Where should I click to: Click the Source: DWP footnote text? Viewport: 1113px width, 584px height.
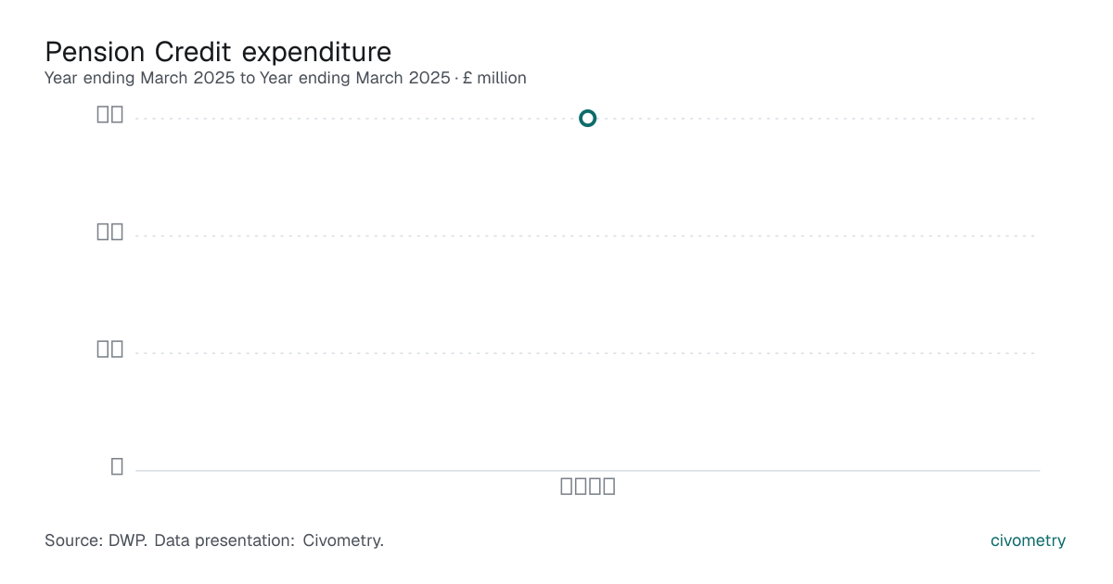tap(214, 540)
